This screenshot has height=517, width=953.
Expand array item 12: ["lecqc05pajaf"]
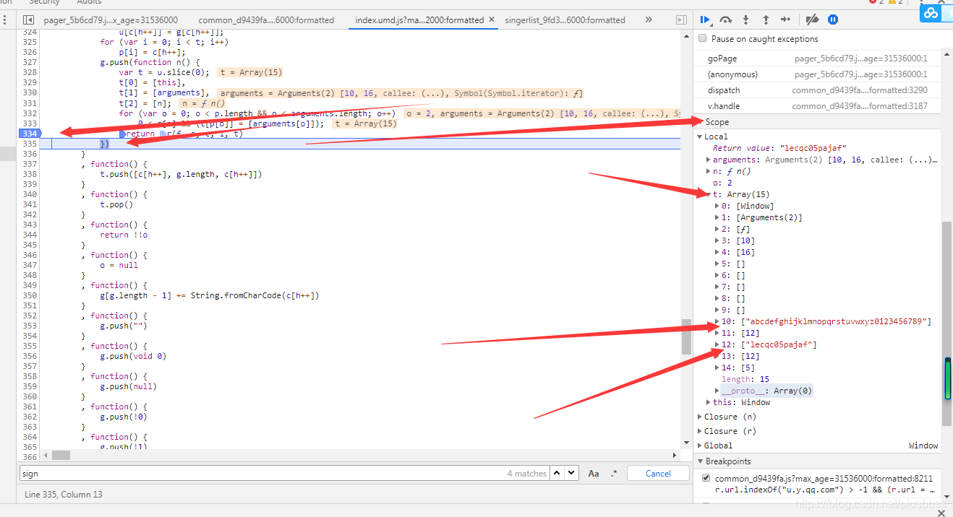[x=717, y=344]
